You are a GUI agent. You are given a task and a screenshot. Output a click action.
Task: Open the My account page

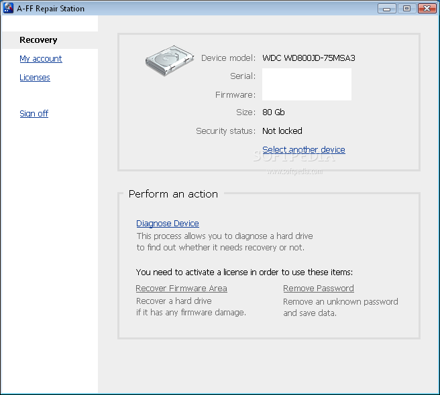[x=41, y=59]
